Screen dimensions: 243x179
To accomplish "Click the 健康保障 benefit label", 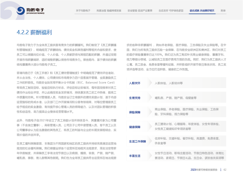I will (135, 127).
